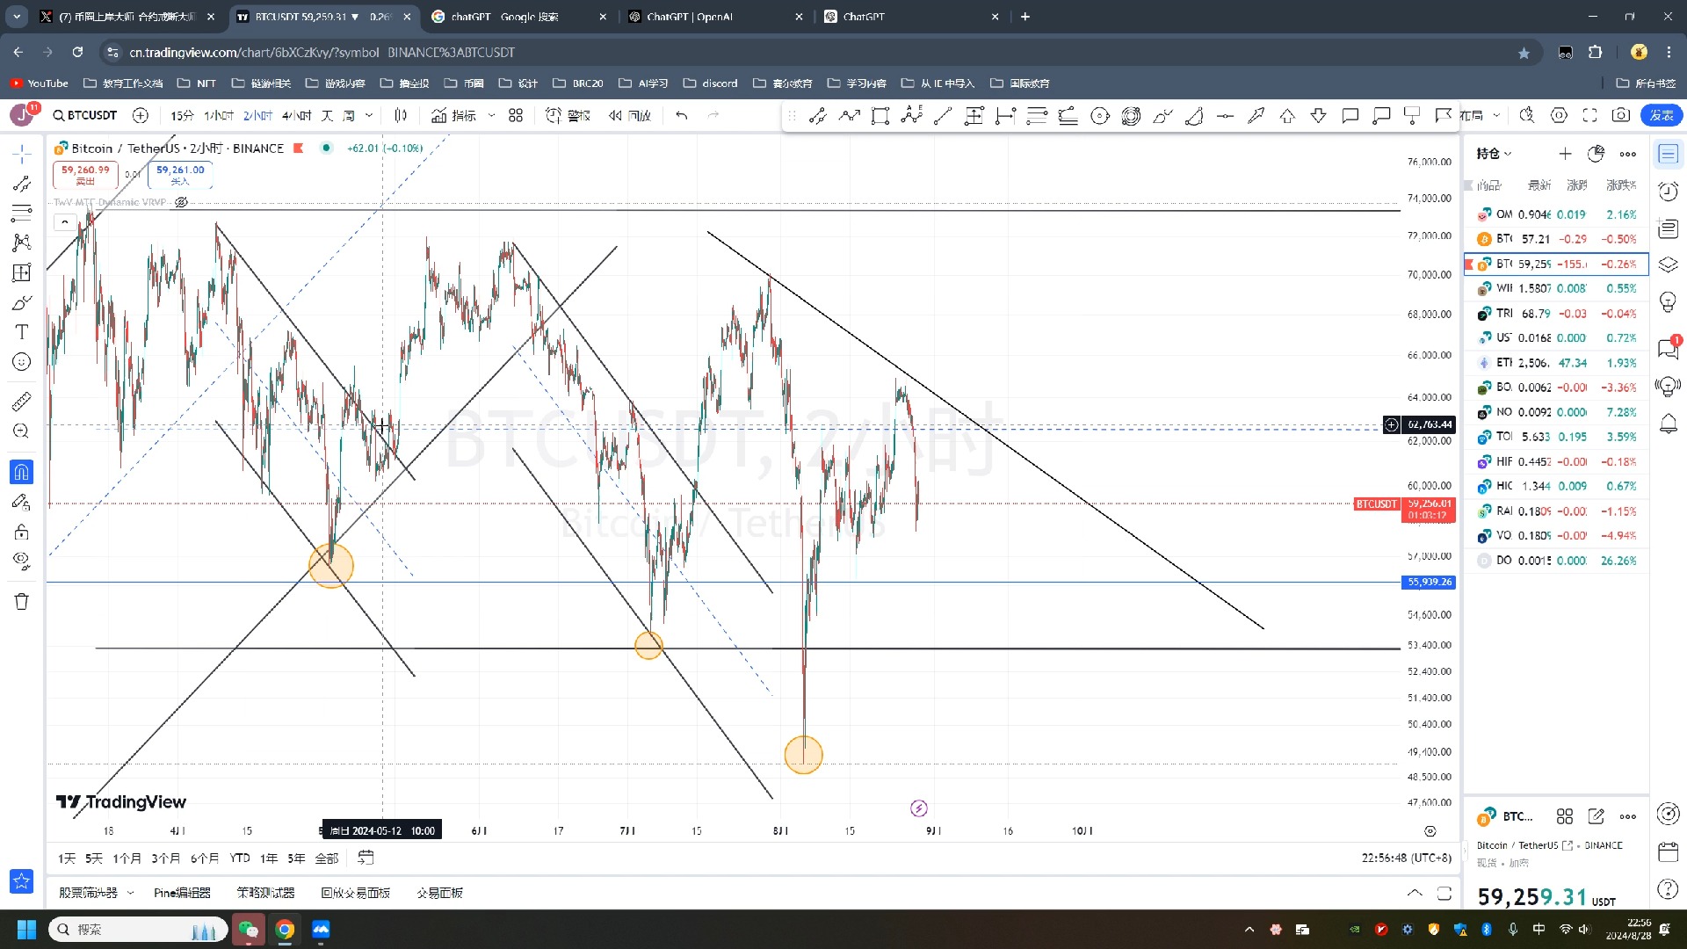1687x949 pixels.
Task: Switch to the 4小时 timeframe
Action: point(297,115)
